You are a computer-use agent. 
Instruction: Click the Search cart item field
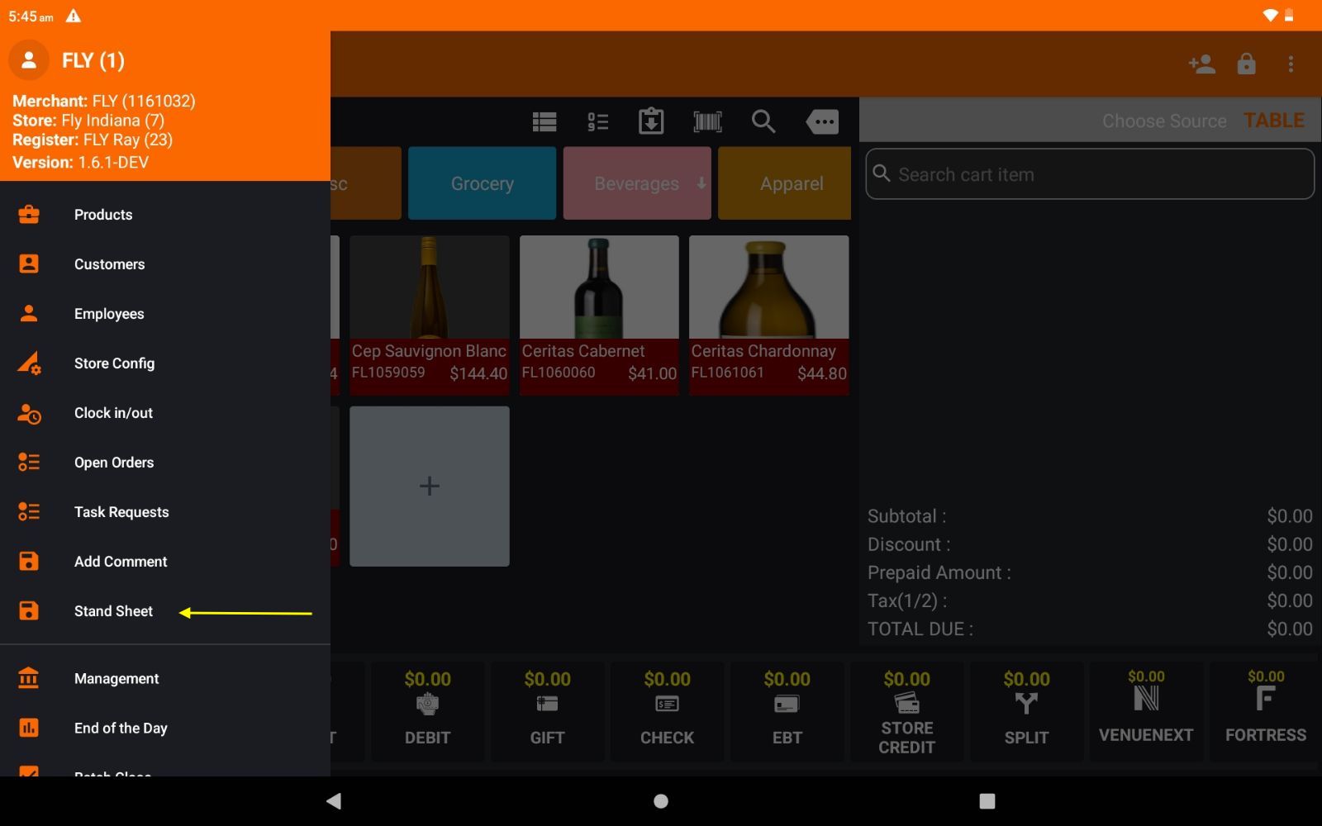coord(1089,173)
